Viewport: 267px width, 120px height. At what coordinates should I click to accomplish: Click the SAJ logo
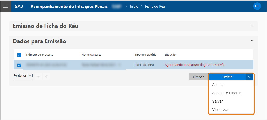19,6
